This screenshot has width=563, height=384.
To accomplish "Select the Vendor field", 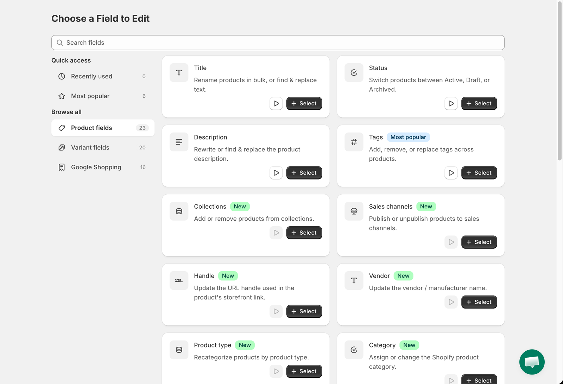I will [479, 302].
